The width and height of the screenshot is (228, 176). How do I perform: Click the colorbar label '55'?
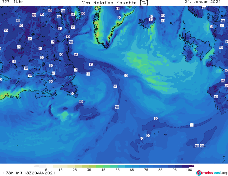(118, 170)
